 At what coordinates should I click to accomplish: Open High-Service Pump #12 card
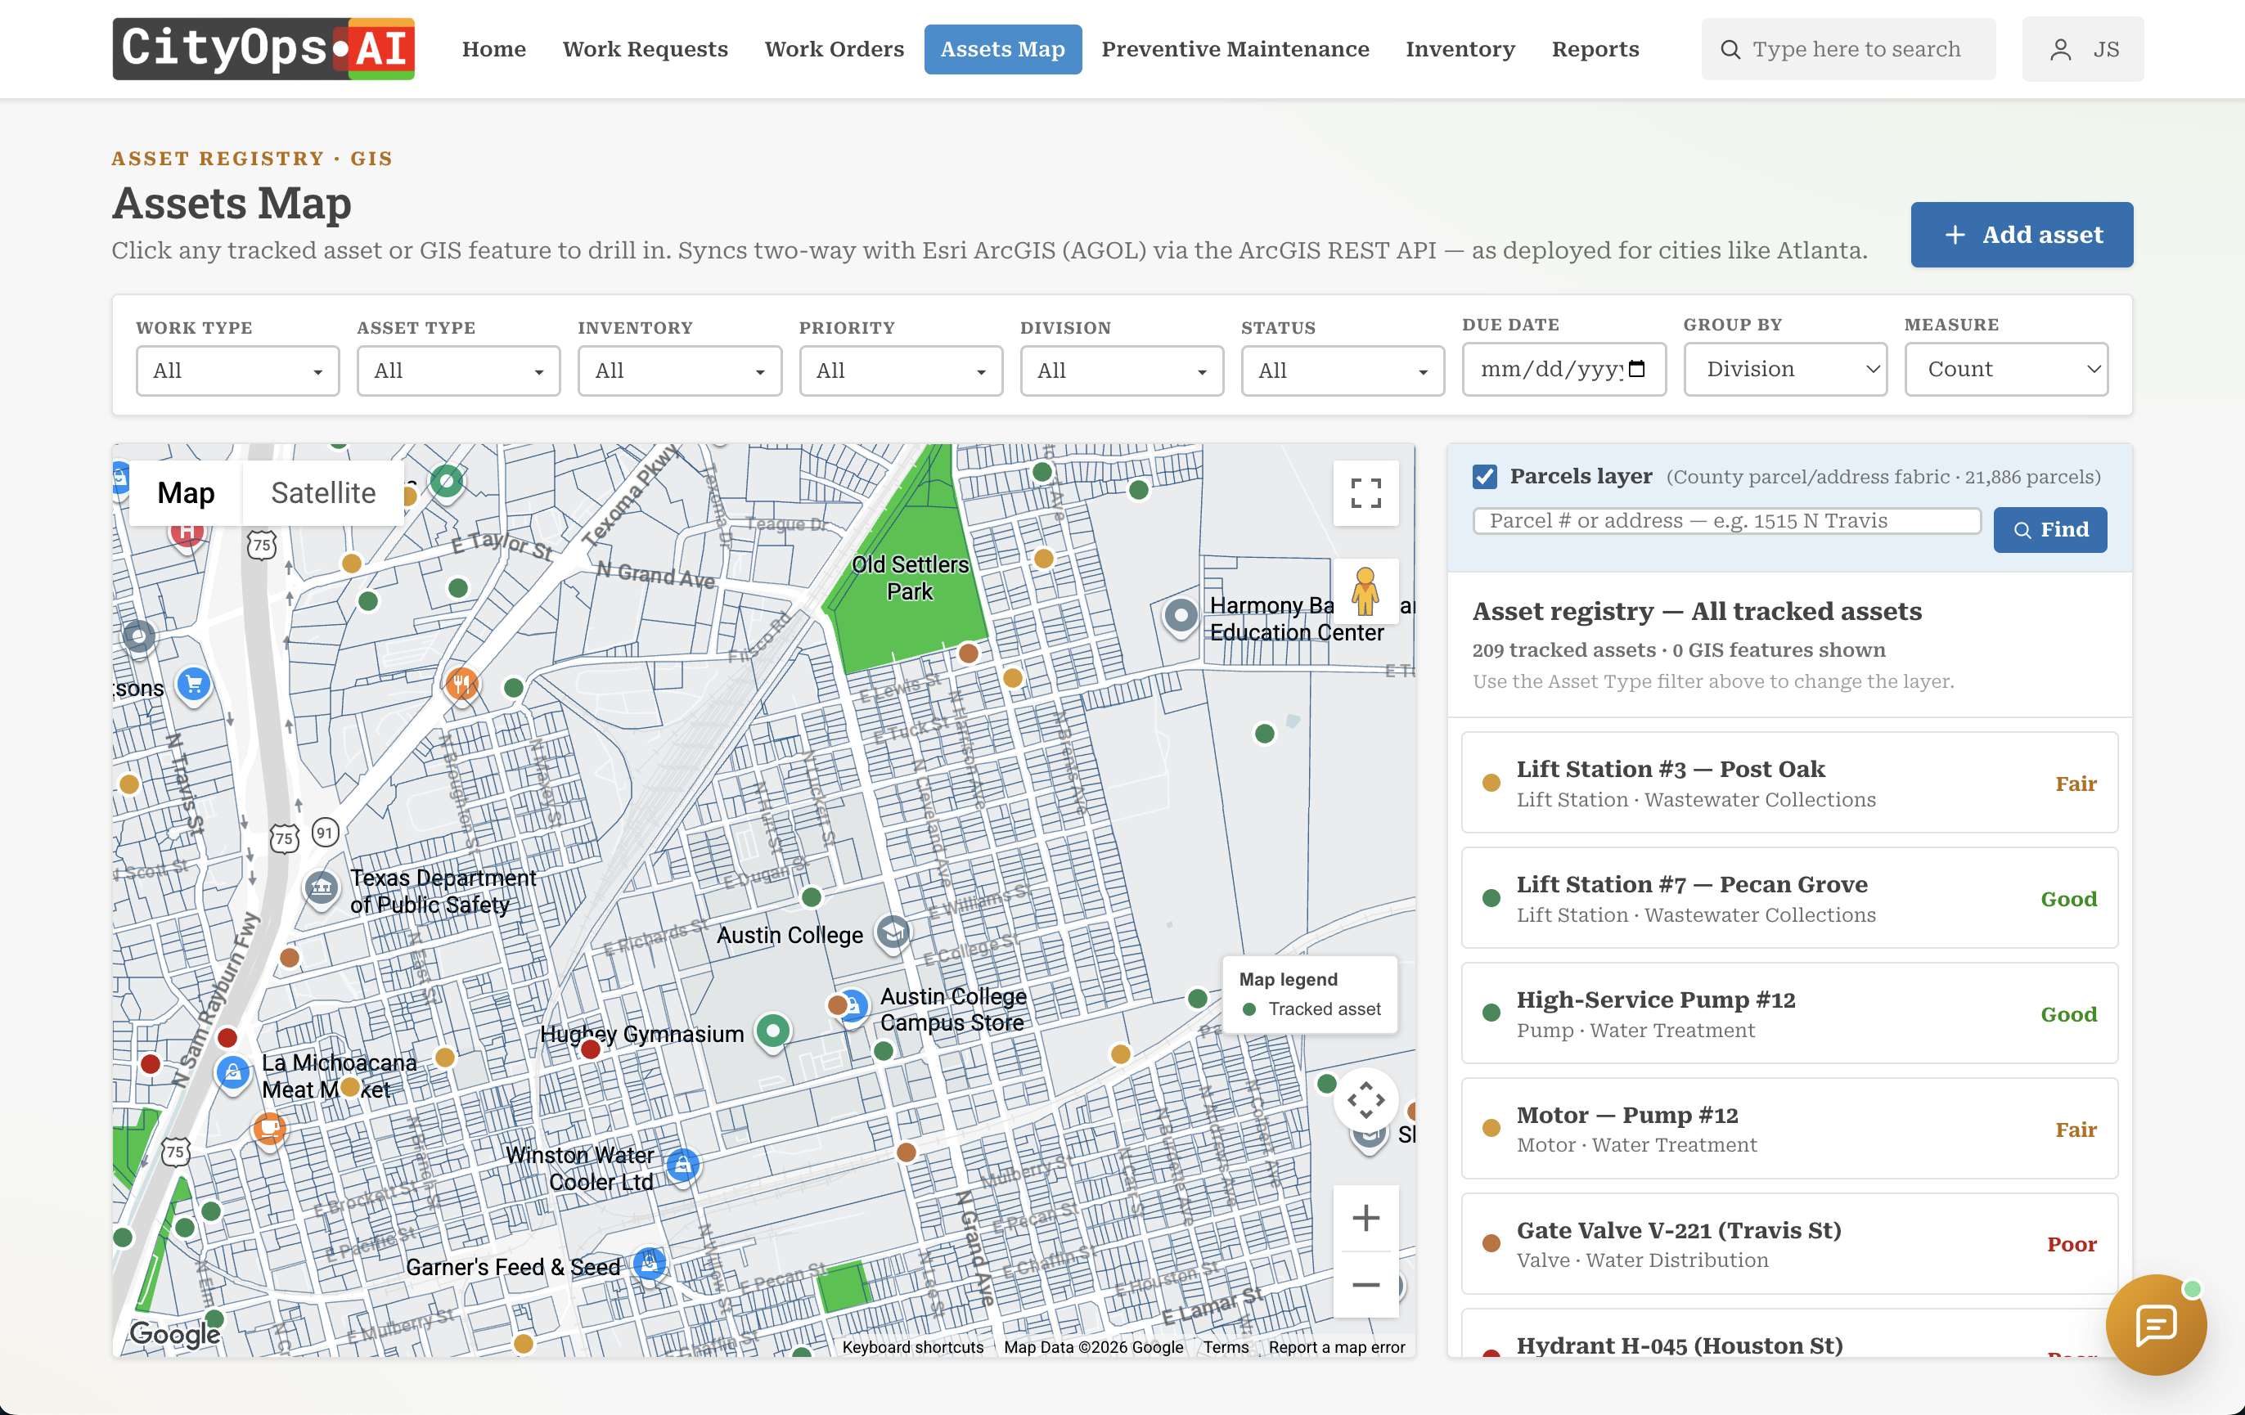[x=1789, y=1013]
